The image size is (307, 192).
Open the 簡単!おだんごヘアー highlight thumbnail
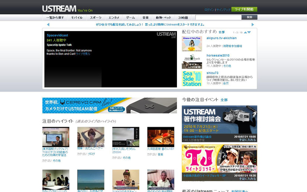pos(91,137)
